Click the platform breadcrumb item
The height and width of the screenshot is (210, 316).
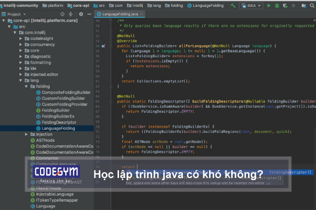tap(53, 6)
